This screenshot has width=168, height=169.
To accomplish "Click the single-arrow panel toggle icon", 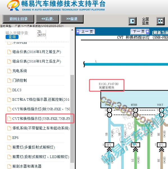I will [x=132, y=21].
